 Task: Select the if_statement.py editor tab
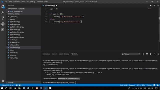coord(50,5)
